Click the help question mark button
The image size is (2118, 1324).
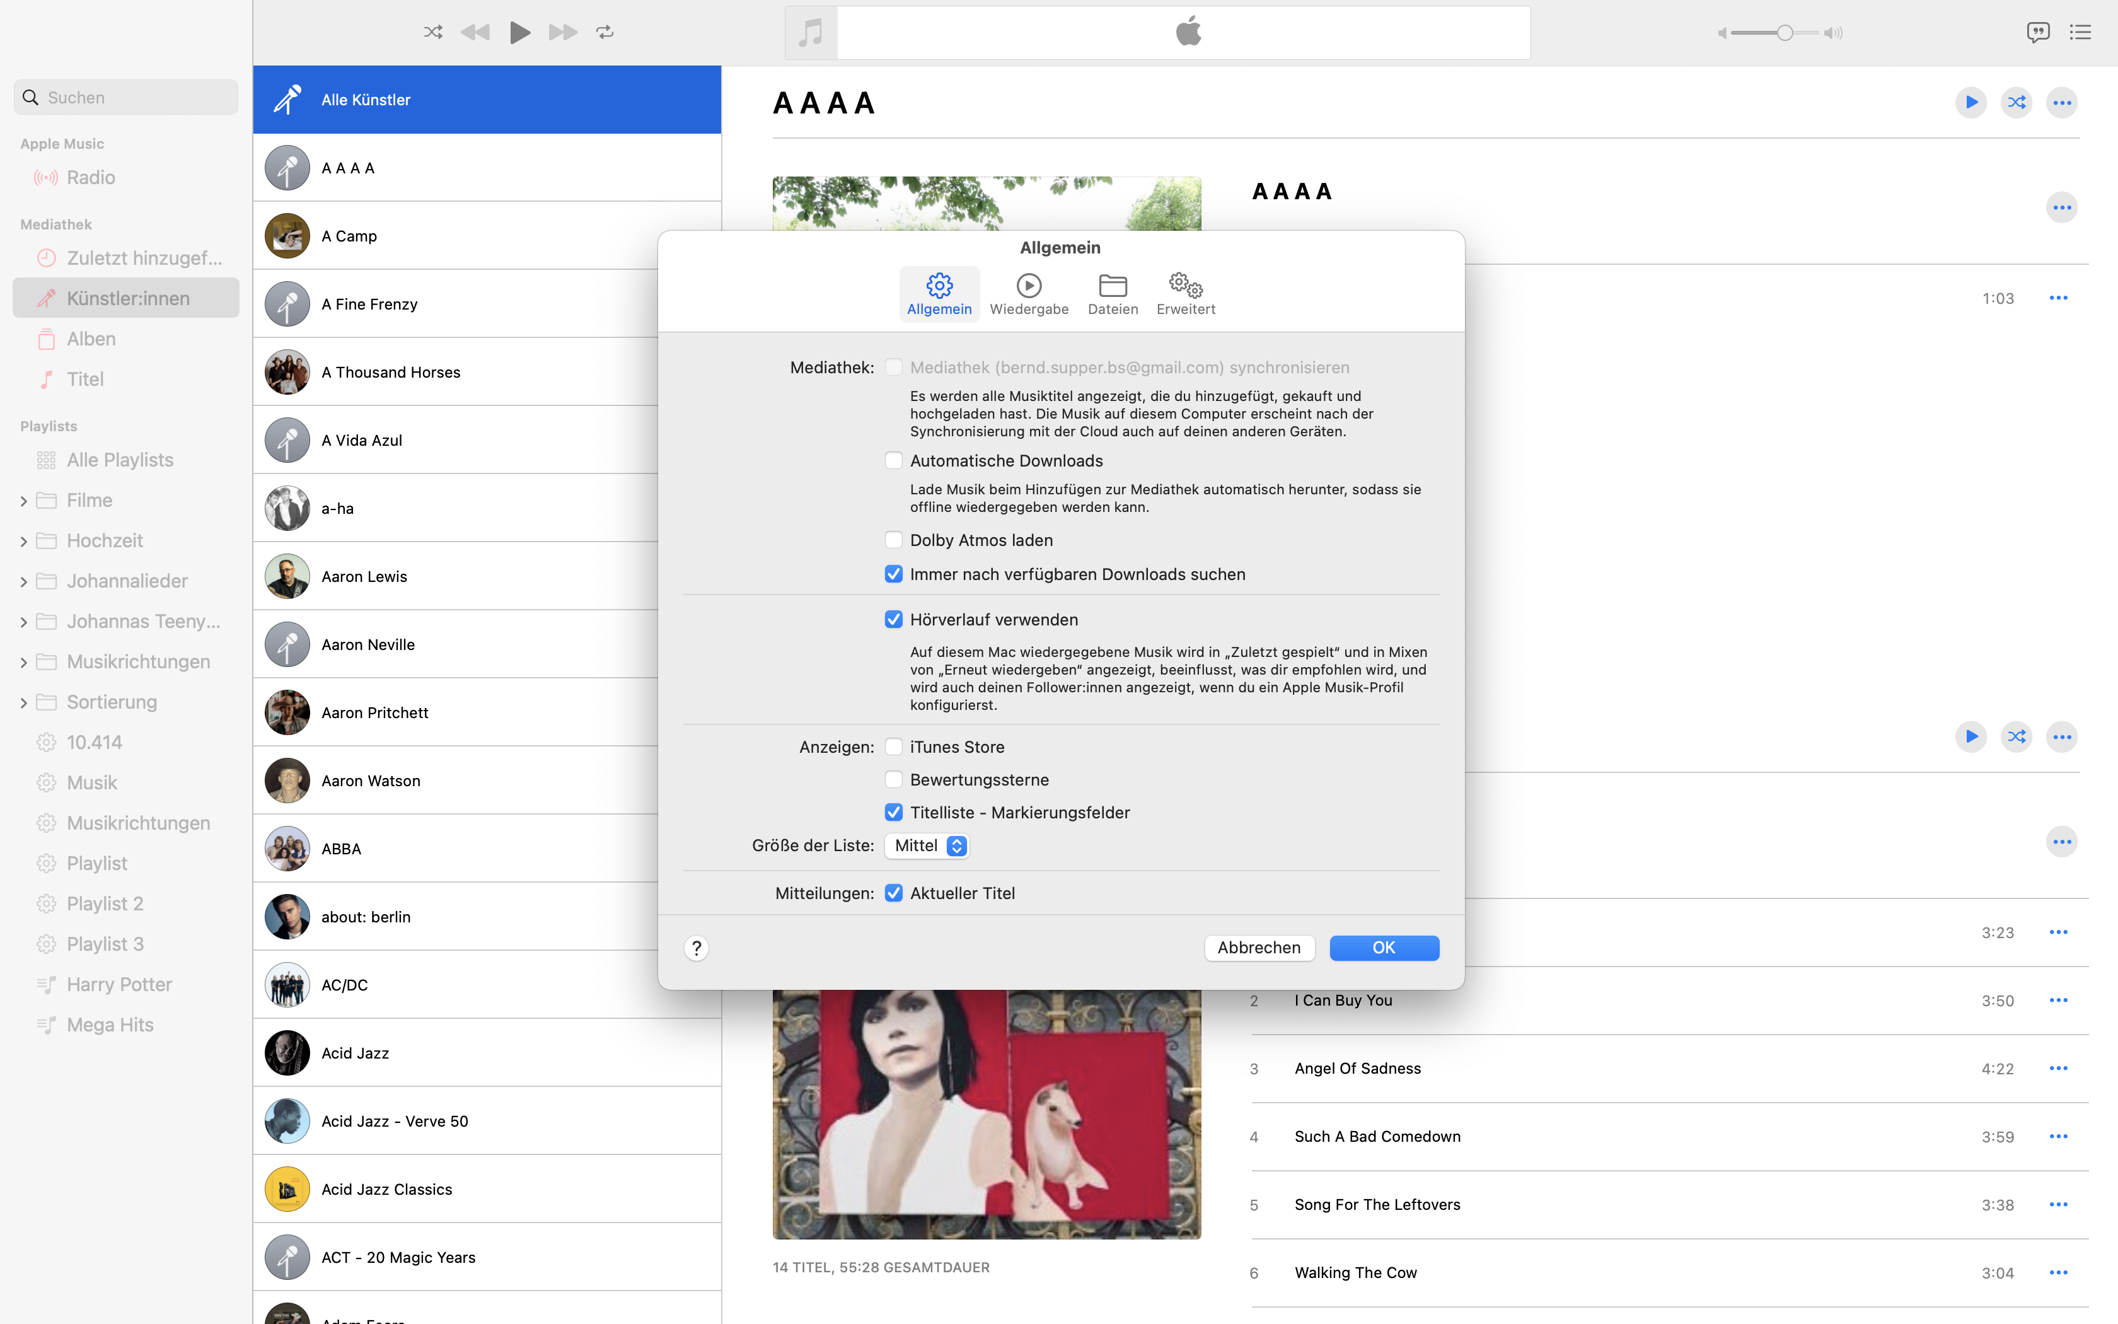(697, 948)
